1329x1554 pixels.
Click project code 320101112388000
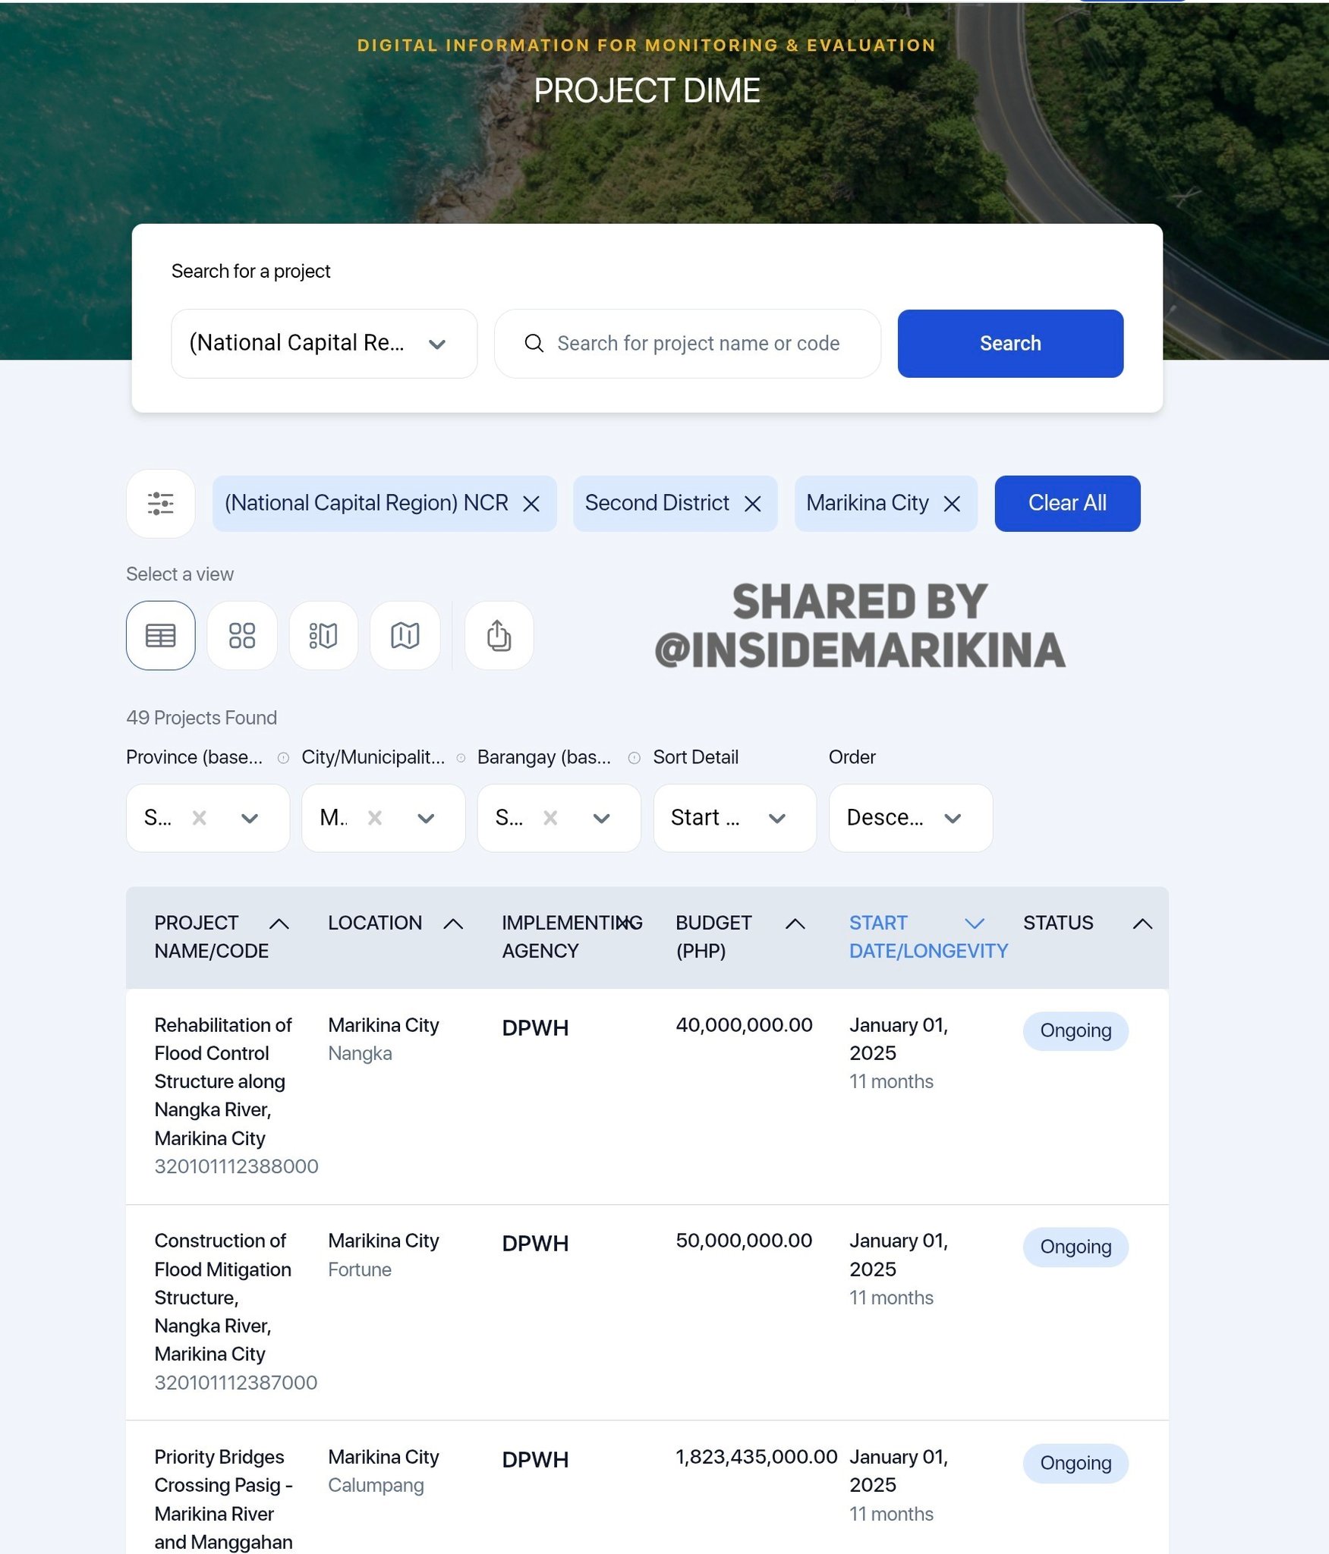(x=236, y=1166)
